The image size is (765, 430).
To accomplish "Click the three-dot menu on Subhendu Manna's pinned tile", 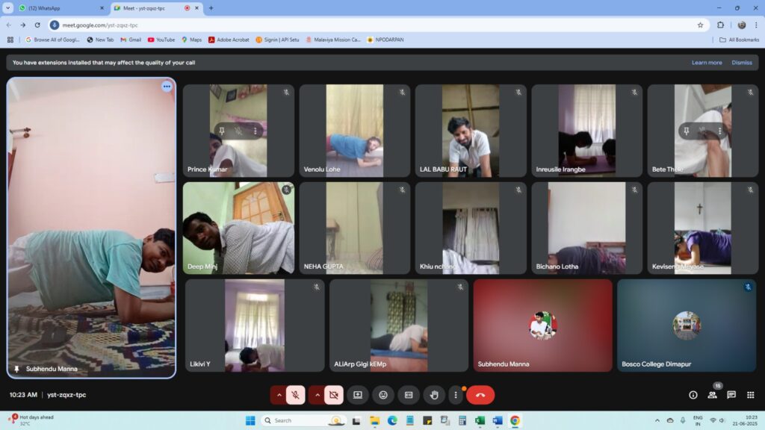I will (x=167, y=87).
